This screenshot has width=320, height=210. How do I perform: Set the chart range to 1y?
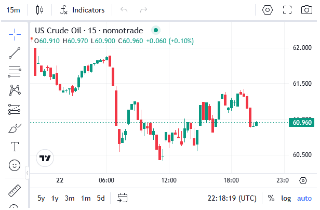(55, 198)
